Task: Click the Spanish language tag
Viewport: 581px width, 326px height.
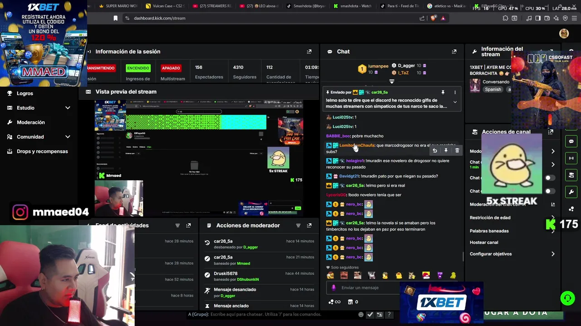Action: click(493, 90)
